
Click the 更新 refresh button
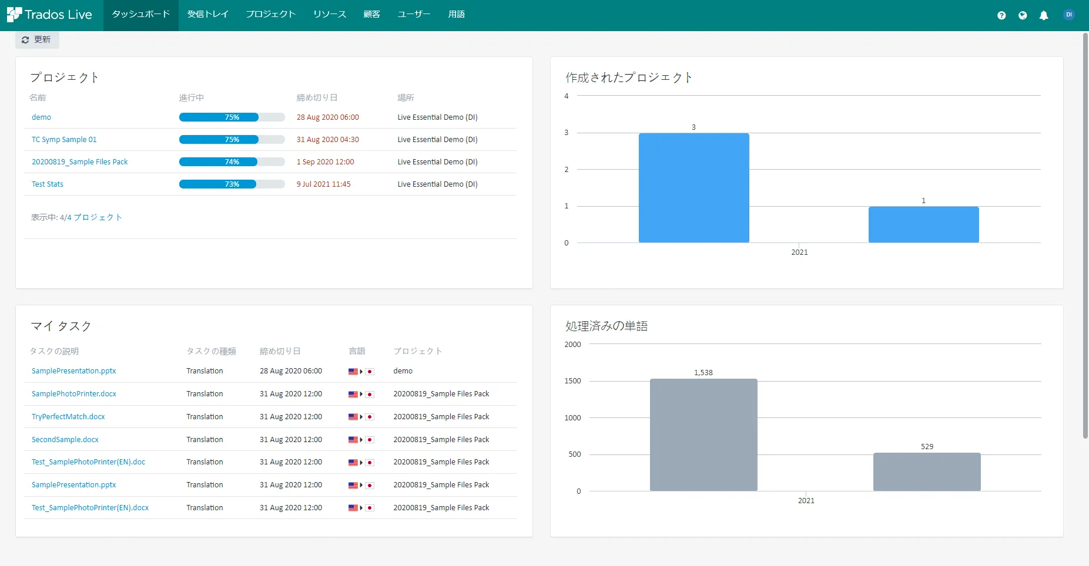37,39
